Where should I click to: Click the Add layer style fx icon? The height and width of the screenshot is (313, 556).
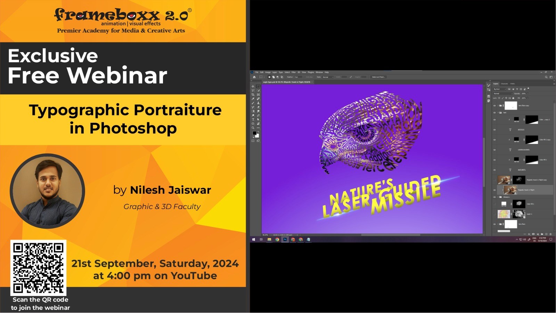coord(529,234)
